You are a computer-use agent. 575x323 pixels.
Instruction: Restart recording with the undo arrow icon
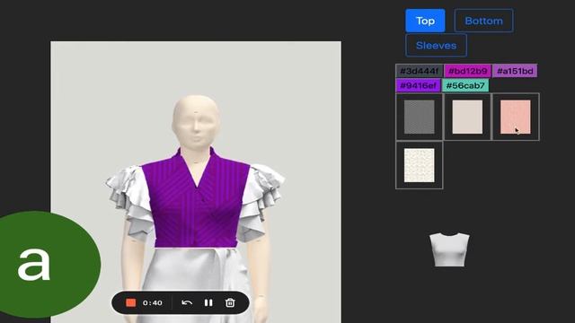point(187,303)
